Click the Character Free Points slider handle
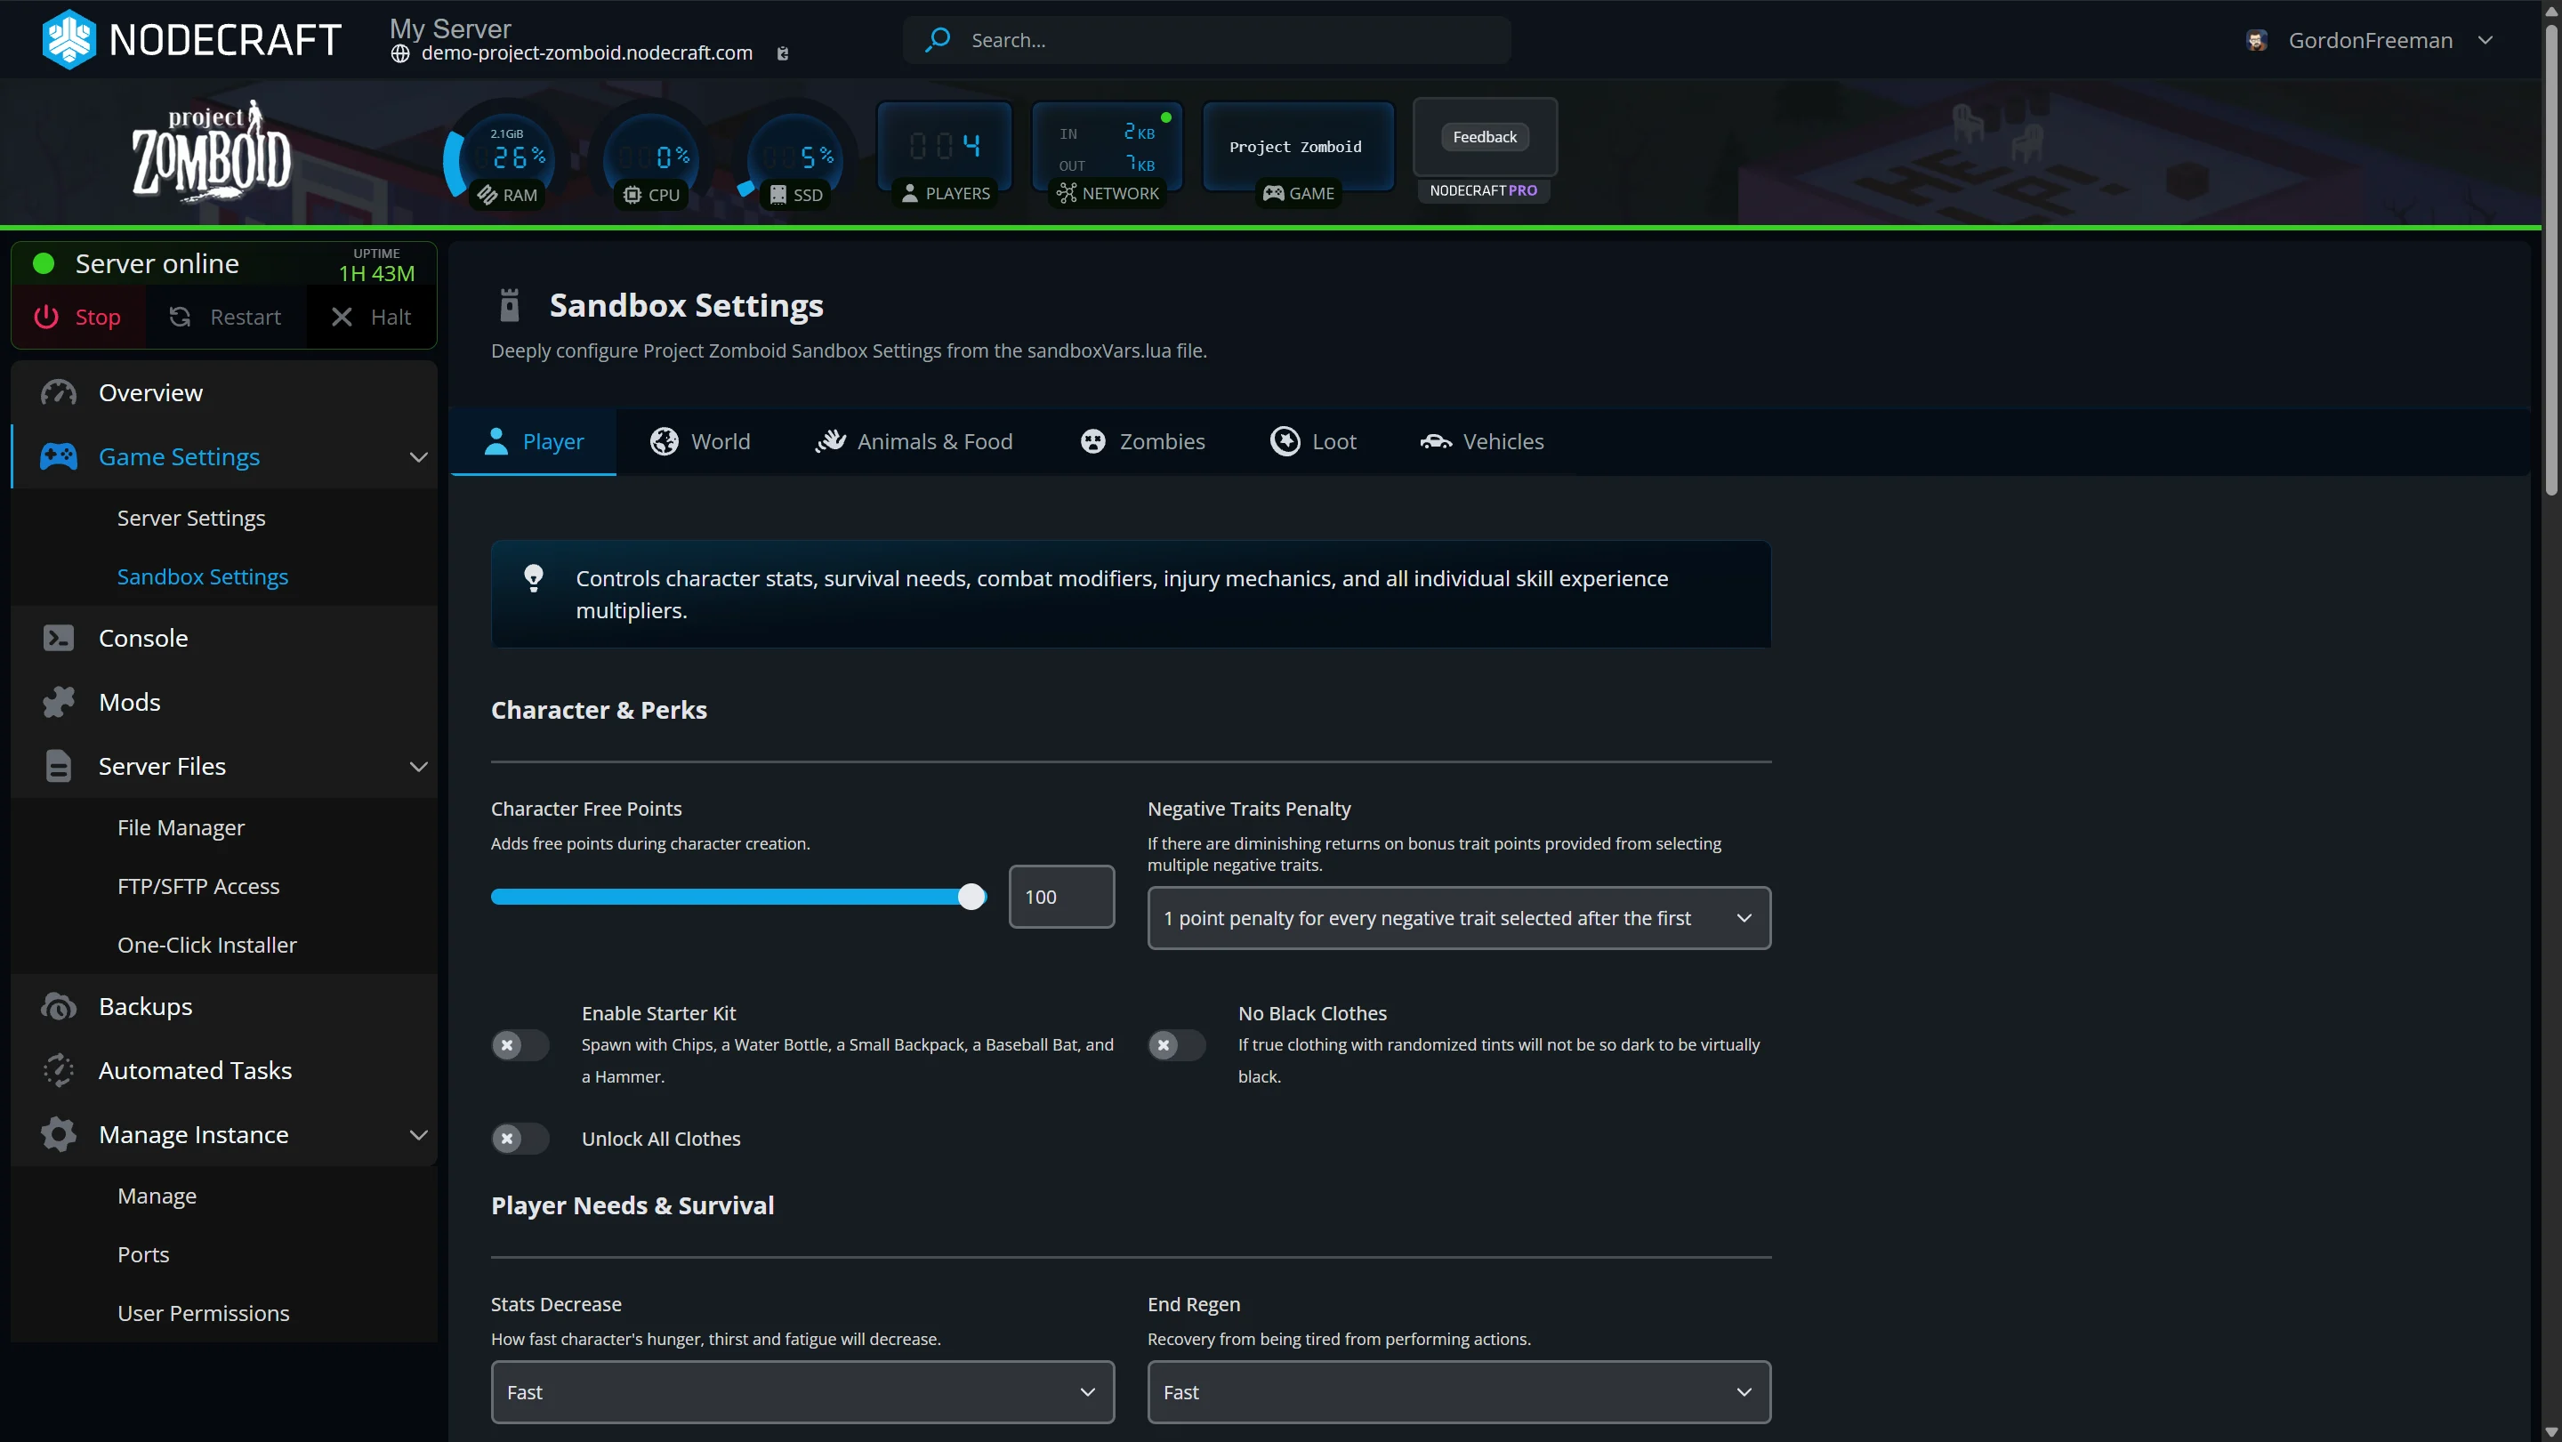The width and height of the screenshot is (2562, 1442). click(971, 897)
